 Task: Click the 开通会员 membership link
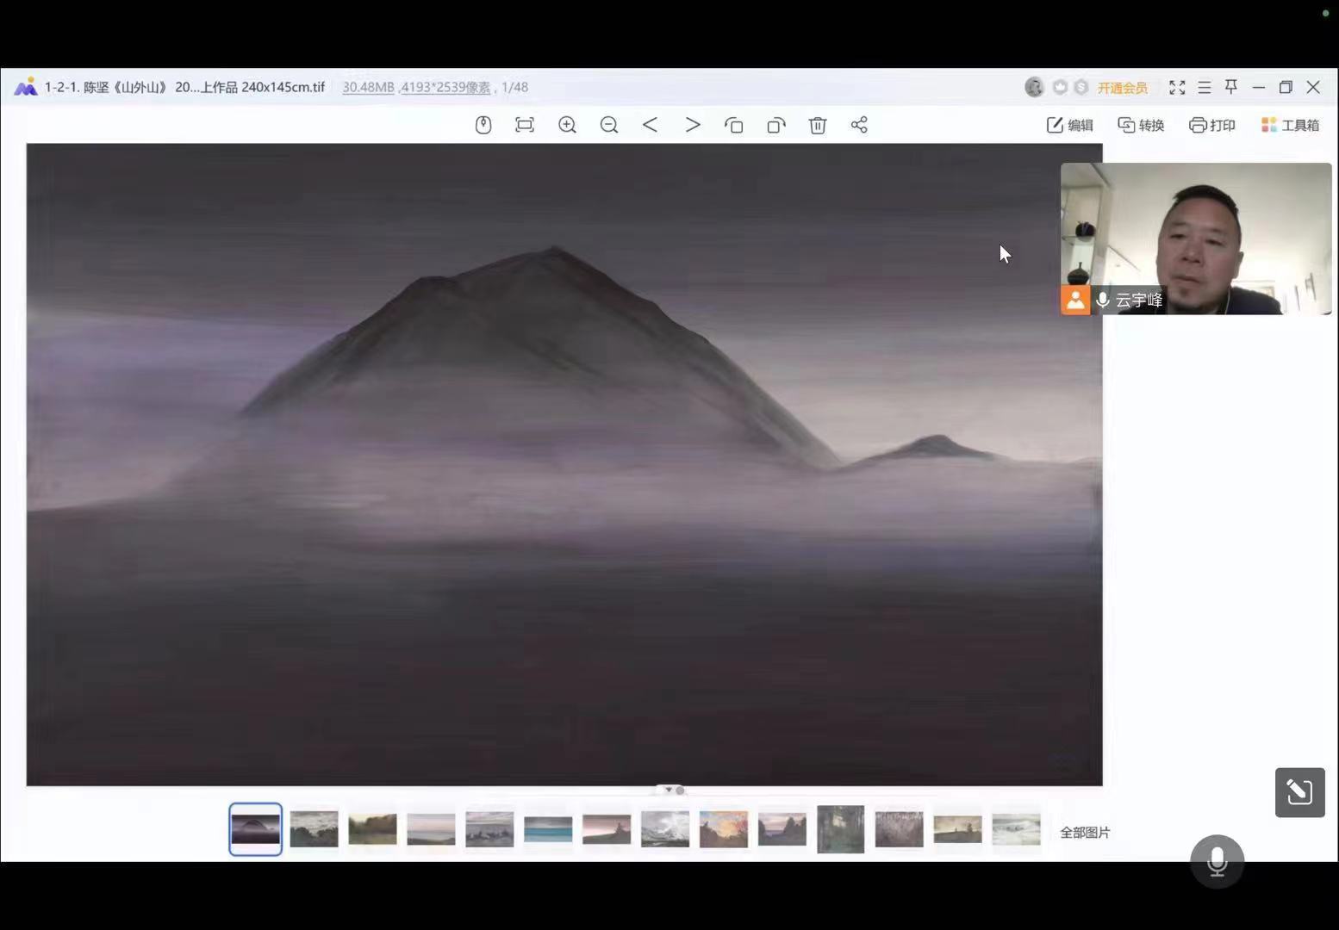(x=1122, y=88)
